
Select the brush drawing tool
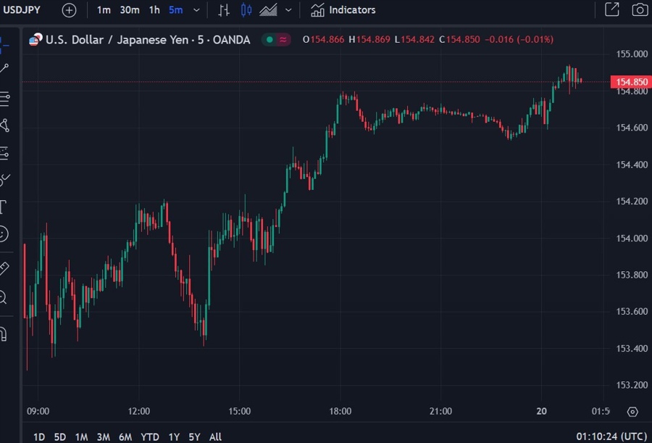(x=4, y=180)
